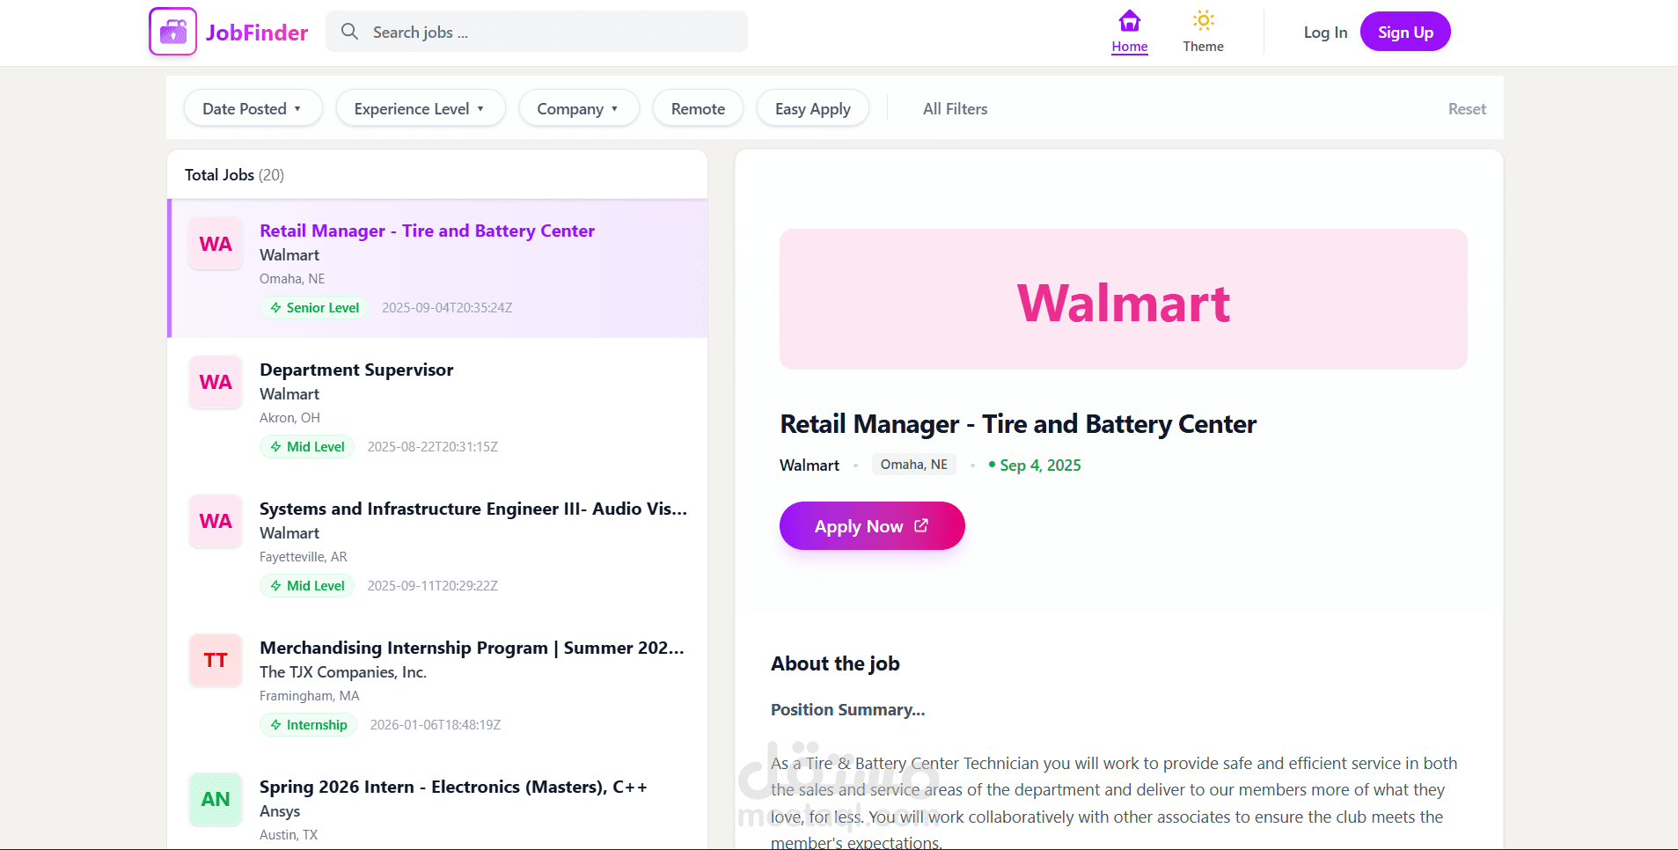The width and height of the screenshot is (1678, 850).
Task: Click inside the Search jobs input field
Action: 537,31
